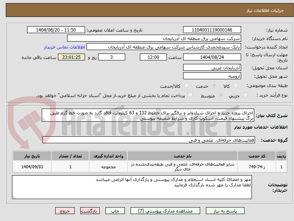Select the 'کالا/خدمت' radio button
294x221 pixels.
tap(186, 85)
